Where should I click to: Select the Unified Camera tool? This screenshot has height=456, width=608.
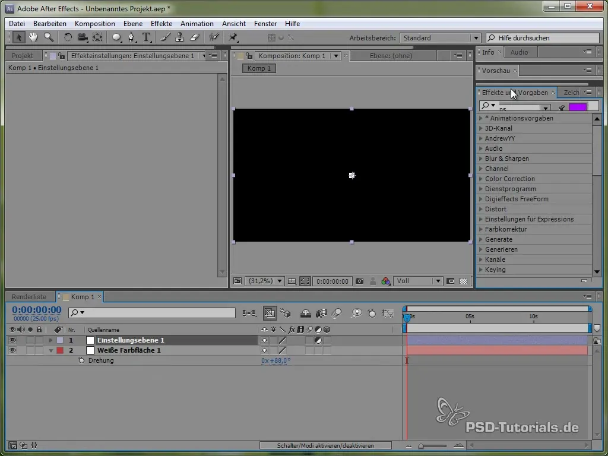83,37
